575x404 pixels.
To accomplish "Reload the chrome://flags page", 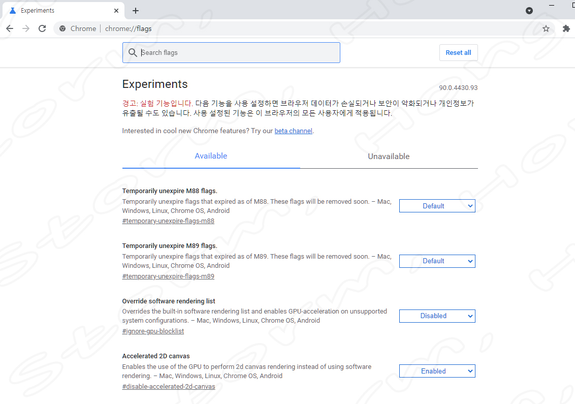I will tap(42, 28).
